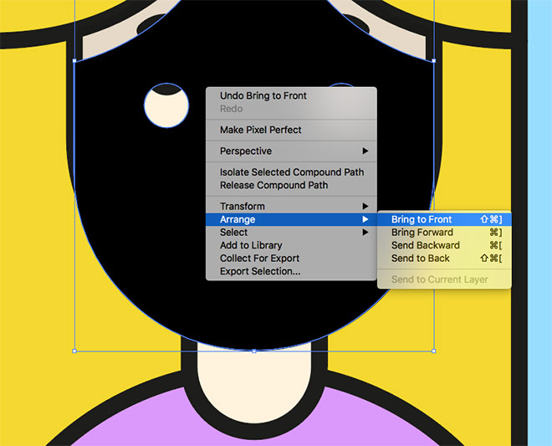Click the Select submenu arrow
The height and width of the screenshot is (446, 552).
tap(365, 233)
